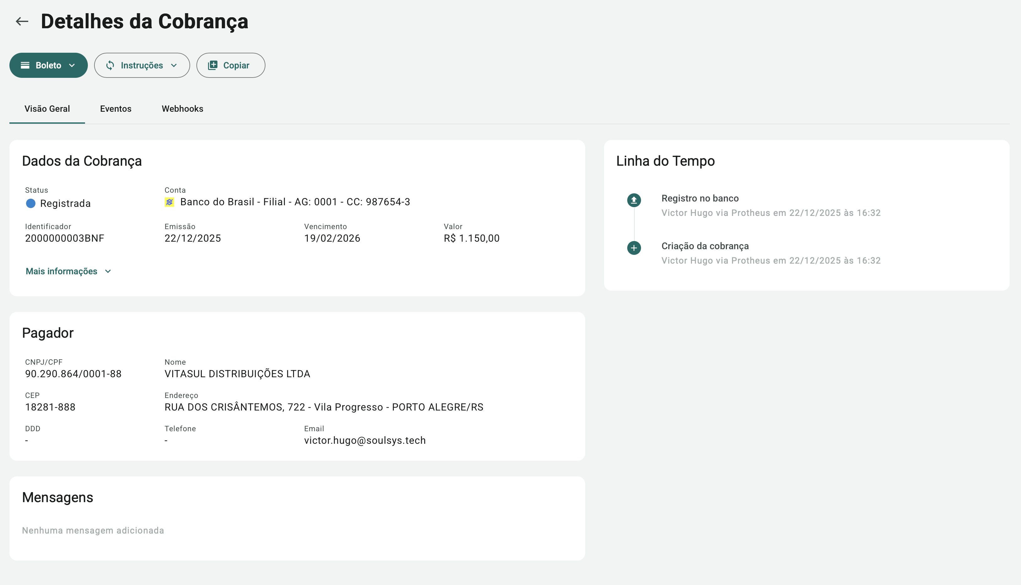The height and width of the screenshot is (585, 1021).
Task: Click the blue Registrada status dot
Action: (30, 203)
